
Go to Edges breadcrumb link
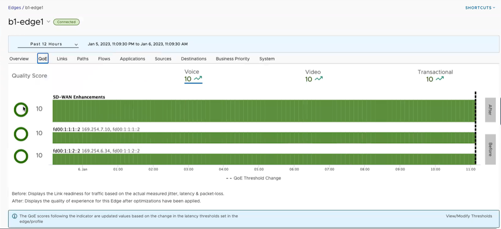pyautogui.click(x=14, y=8)
